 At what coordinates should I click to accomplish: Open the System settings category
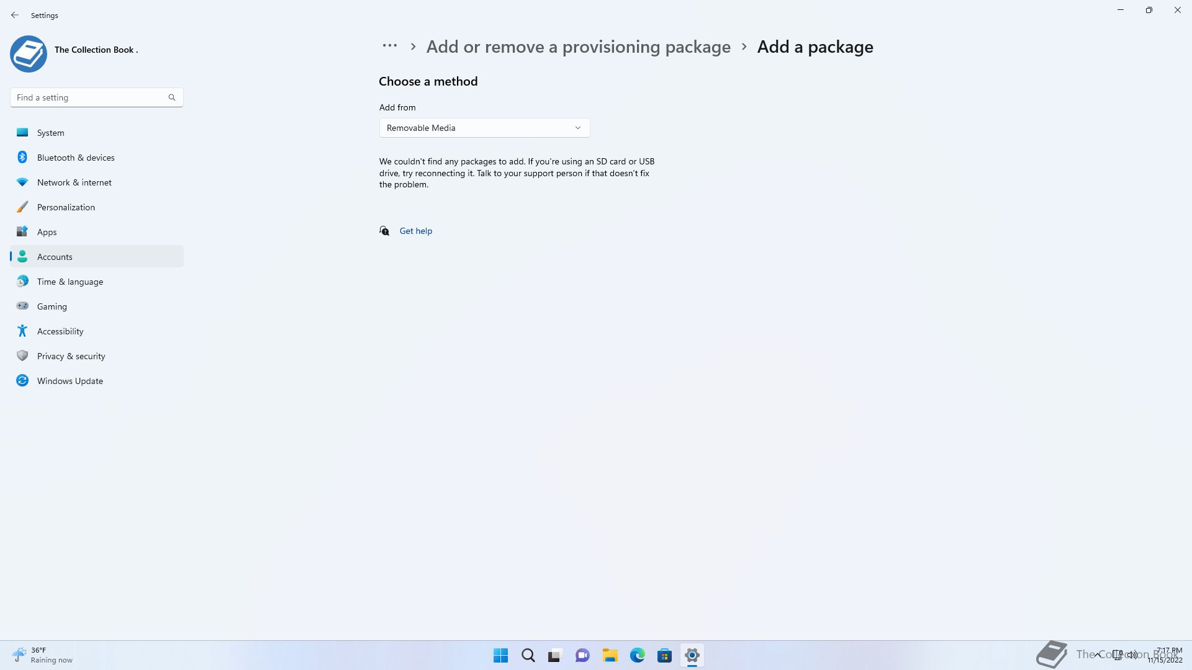pyautogui.click(x=97, y=133)
